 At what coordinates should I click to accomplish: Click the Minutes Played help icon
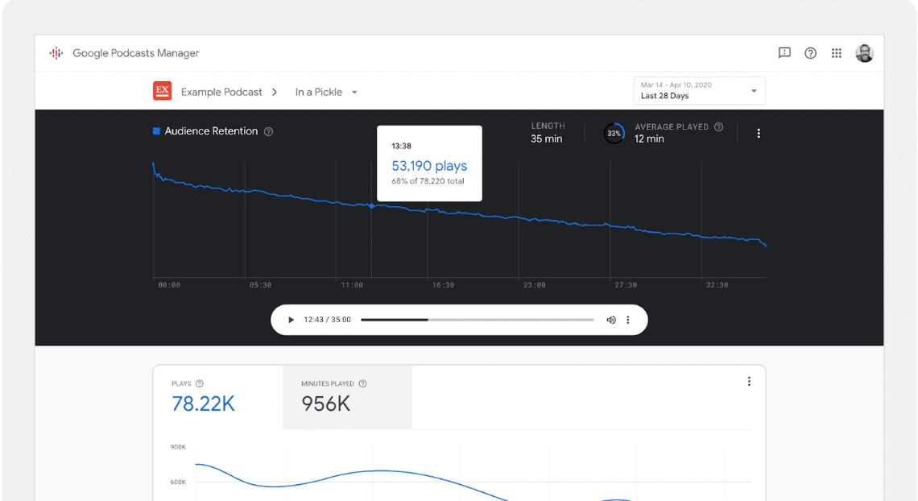pyautogui.click(x=362, y=383)
